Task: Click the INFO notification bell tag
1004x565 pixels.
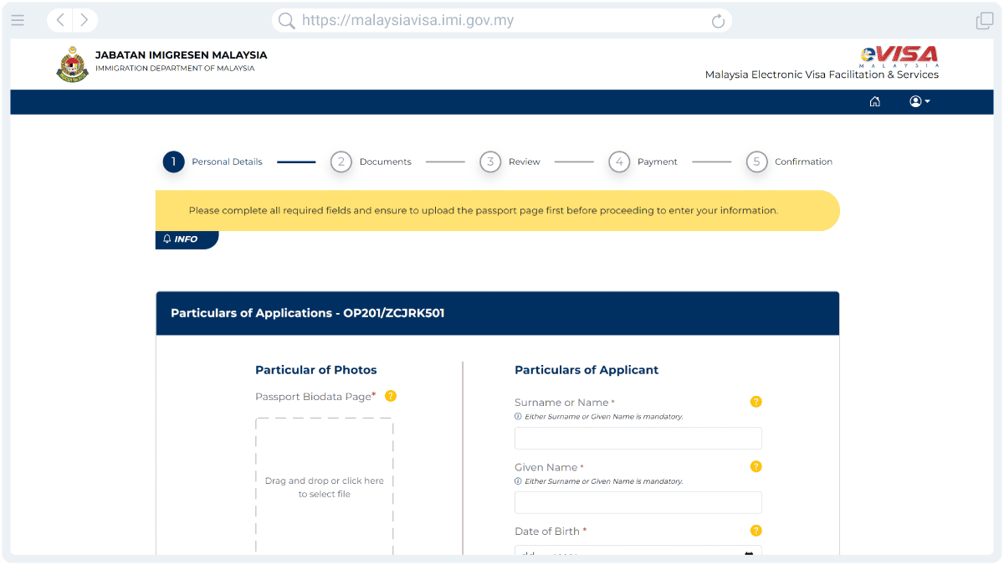Action: pos(186,239)
